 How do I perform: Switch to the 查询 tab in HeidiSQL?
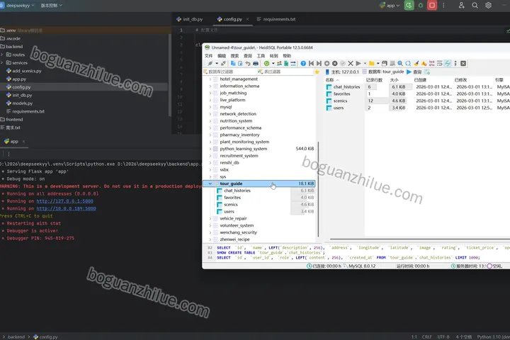[x=414, y=72]
